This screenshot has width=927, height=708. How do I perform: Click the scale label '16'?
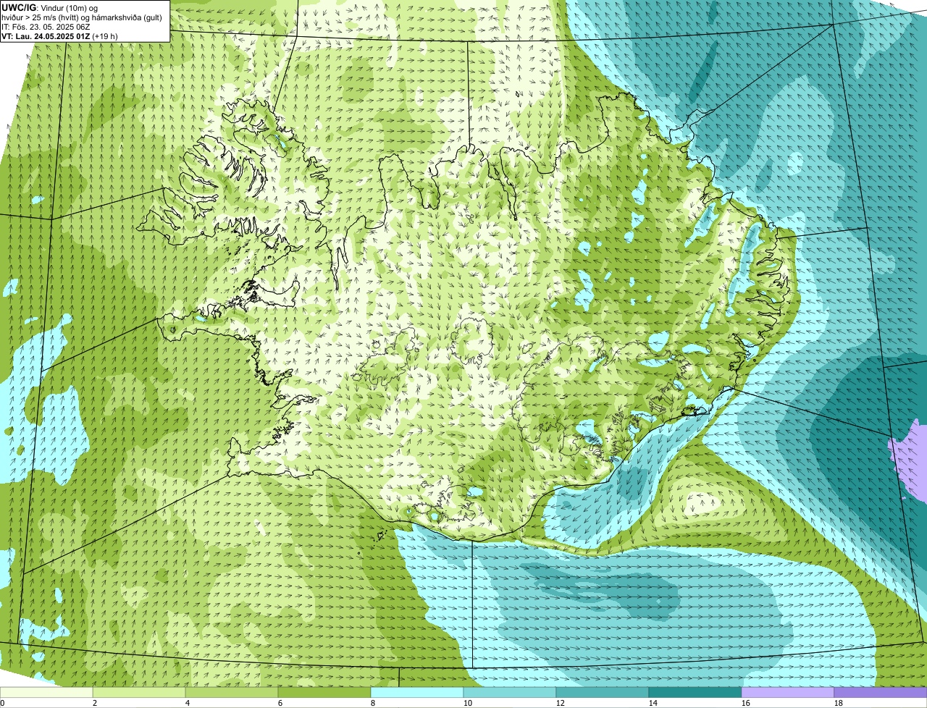(x=746, y=703)
